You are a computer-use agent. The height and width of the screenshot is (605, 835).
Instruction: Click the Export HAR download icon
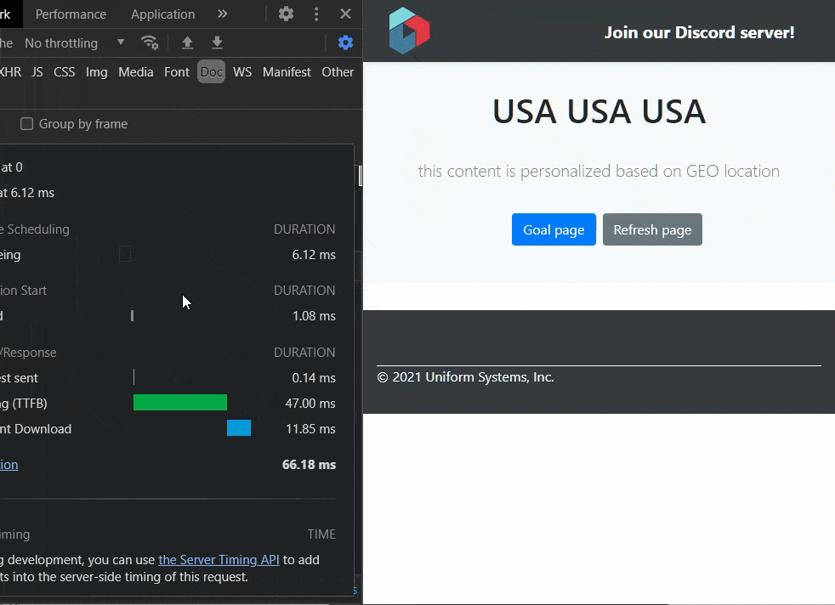click(x=217, y=42)
